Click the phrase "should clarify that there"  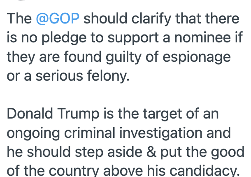(162, 19)
